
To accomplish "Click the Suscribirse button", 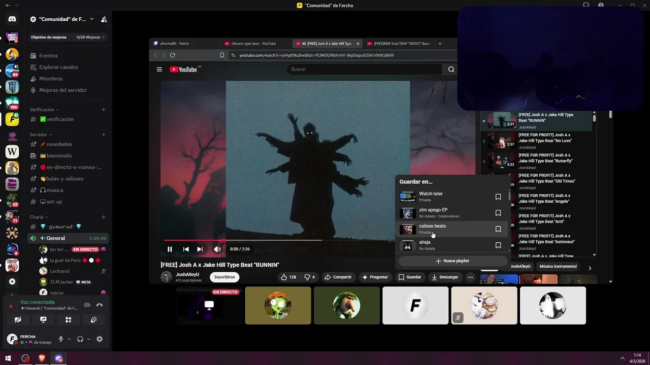I will pyautogui.click(x=224, y=277).
